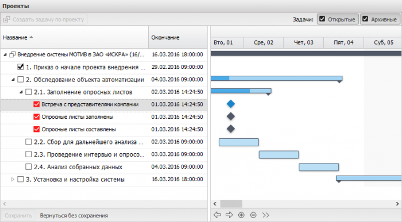Check task 2. Обследование объекта автоматизации
This screenshot has width=402, height=222.
click(x=21, y=79)
